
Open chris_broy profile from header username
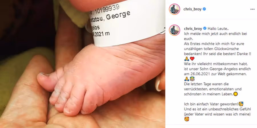(x=192, y=9)
